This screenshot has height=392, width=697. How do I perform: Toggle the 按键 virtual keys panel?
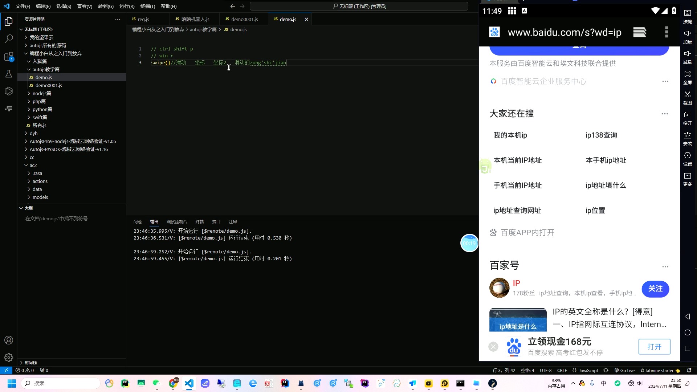[688, 16]
